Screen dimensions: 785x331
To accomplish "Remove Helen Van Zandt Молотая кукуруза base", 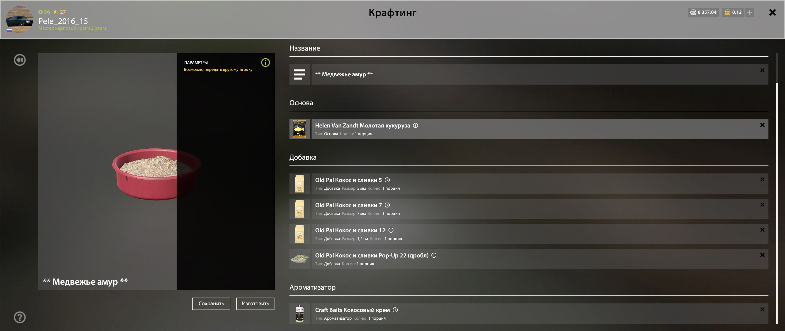I will point(762,125).
